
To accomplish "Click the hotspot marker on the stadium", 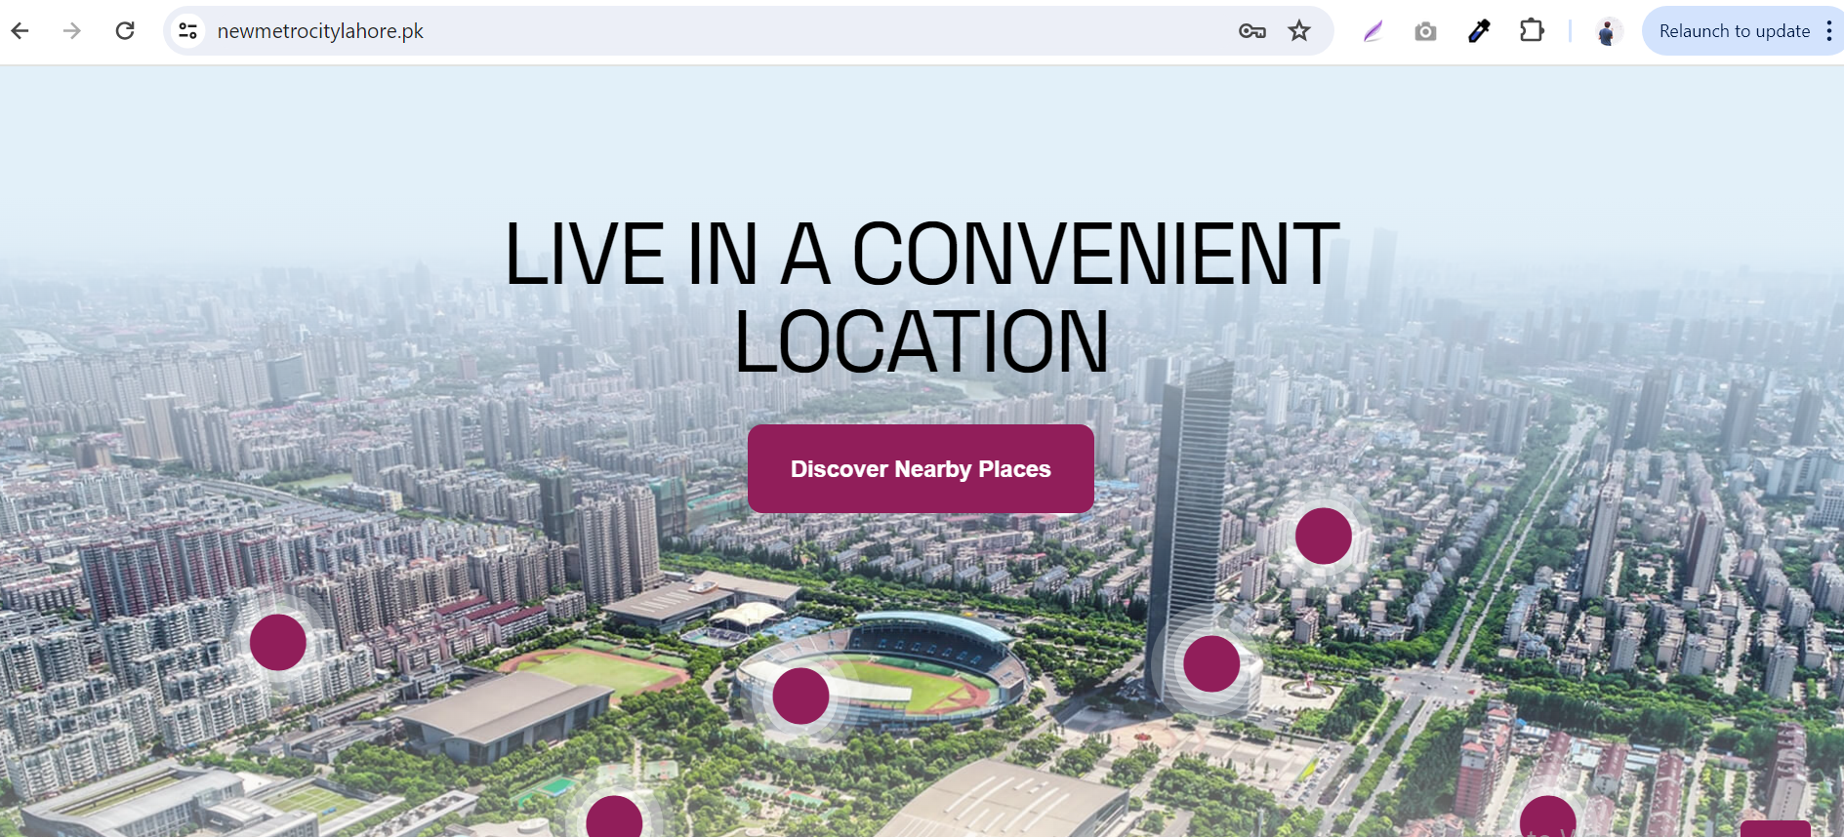I will pyautogui.click(x=800, y=697).
